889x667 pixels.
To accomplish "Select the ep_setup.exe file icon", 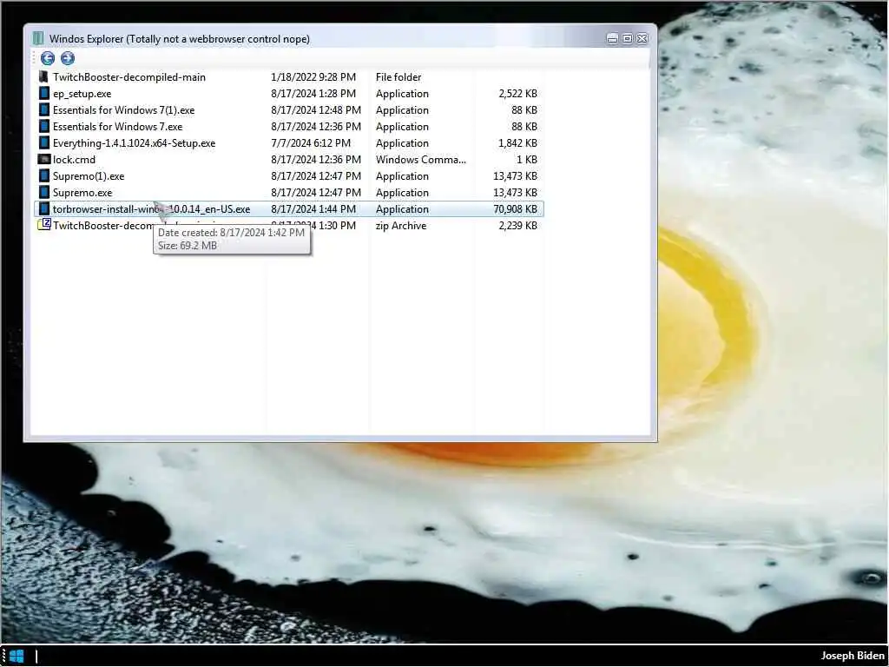I will pyautogui.click(x=43, y=93).
